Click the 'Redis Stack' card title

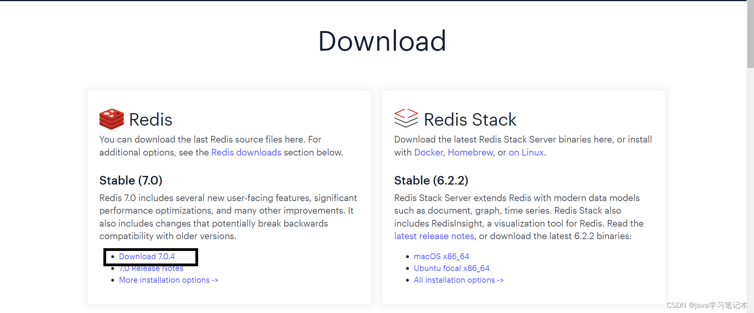pos(470,119)
